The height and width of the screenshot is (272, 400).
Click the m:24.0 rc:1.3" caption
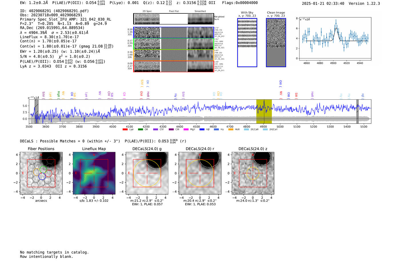pos(253,201)
